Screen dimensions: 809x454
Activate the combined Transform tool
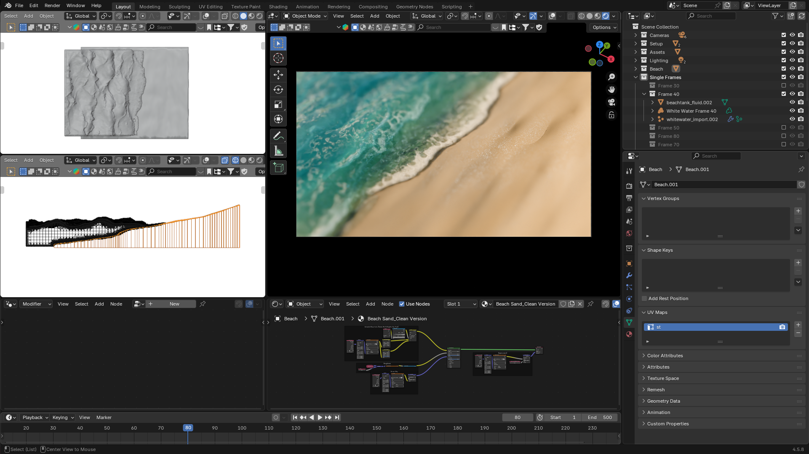[x=278, y=119]
